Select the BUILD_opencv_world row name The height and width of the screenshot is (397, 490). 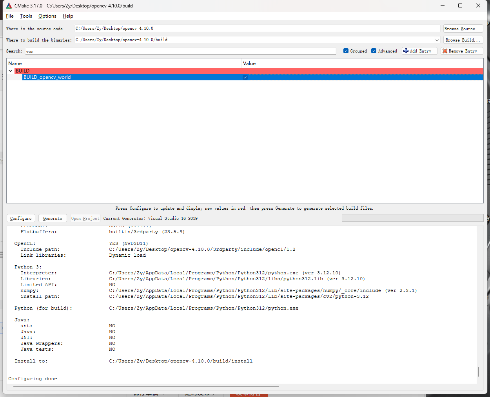tap(47, 77)
